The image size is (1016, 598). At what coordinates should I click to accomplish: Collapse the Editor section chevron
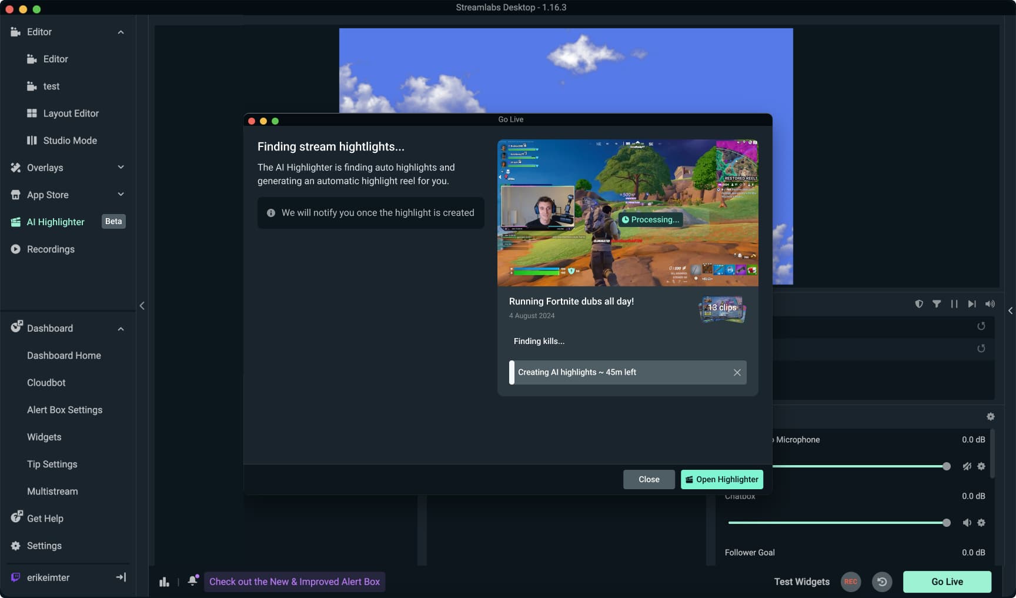pos(121,32)
